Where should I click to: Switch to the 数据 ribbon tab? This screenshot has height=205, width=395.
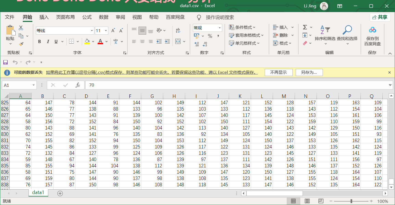pyautogui.click(x=104, y=17)
